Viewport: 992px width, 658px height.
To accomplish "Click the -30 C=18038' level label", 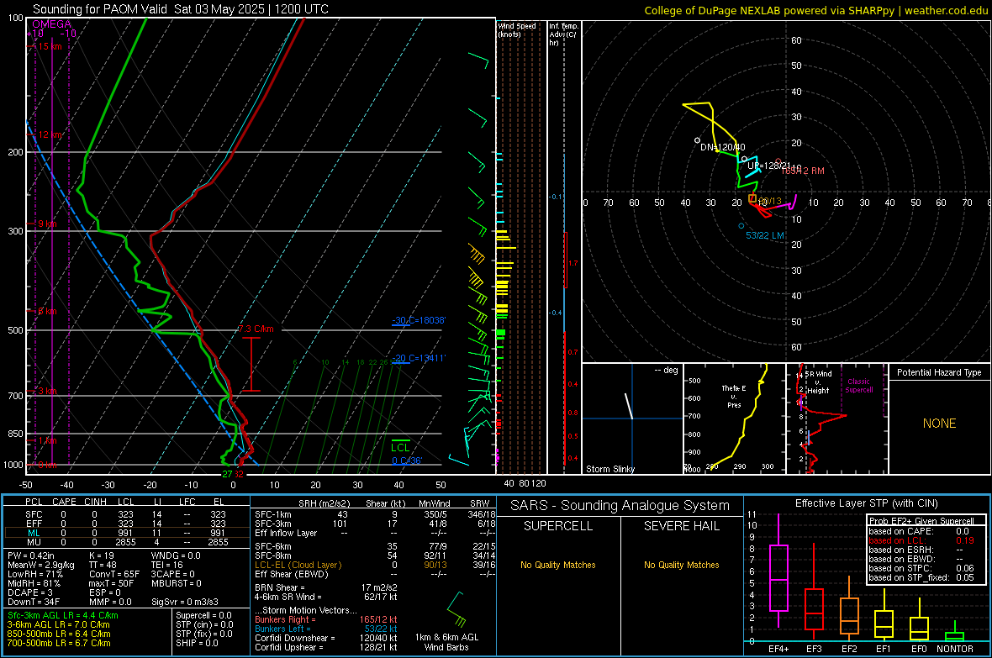I will coord(418,320).
